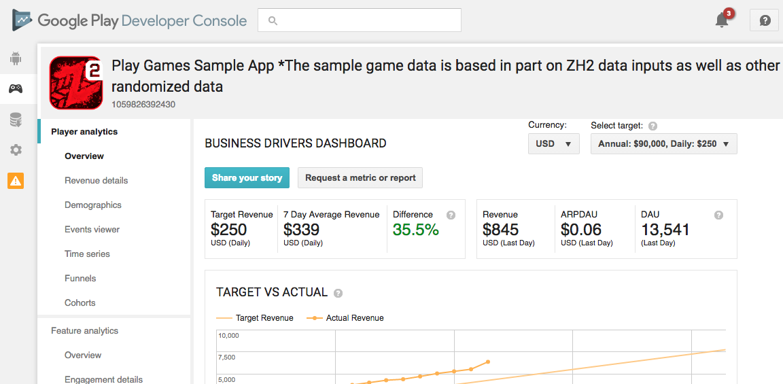
Task: Open Revenue details in Player analytics
Action: [x=97, y=181]
